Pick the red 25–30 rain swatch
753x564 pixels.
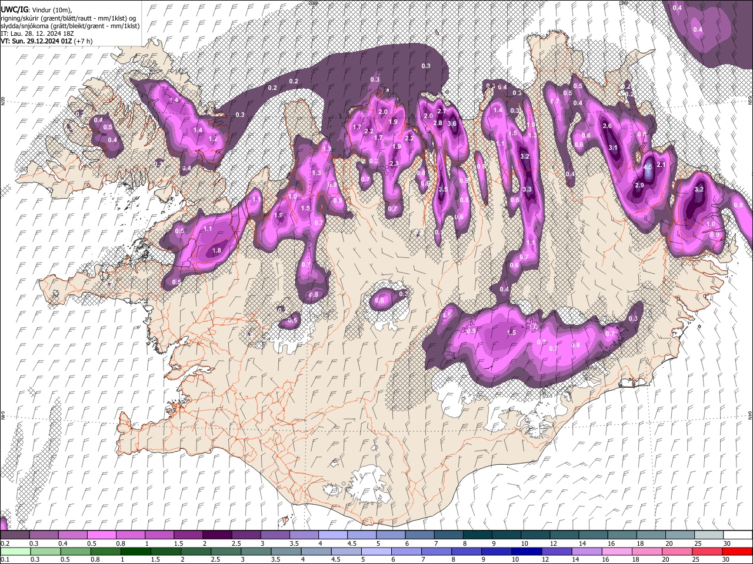(707, 551)
